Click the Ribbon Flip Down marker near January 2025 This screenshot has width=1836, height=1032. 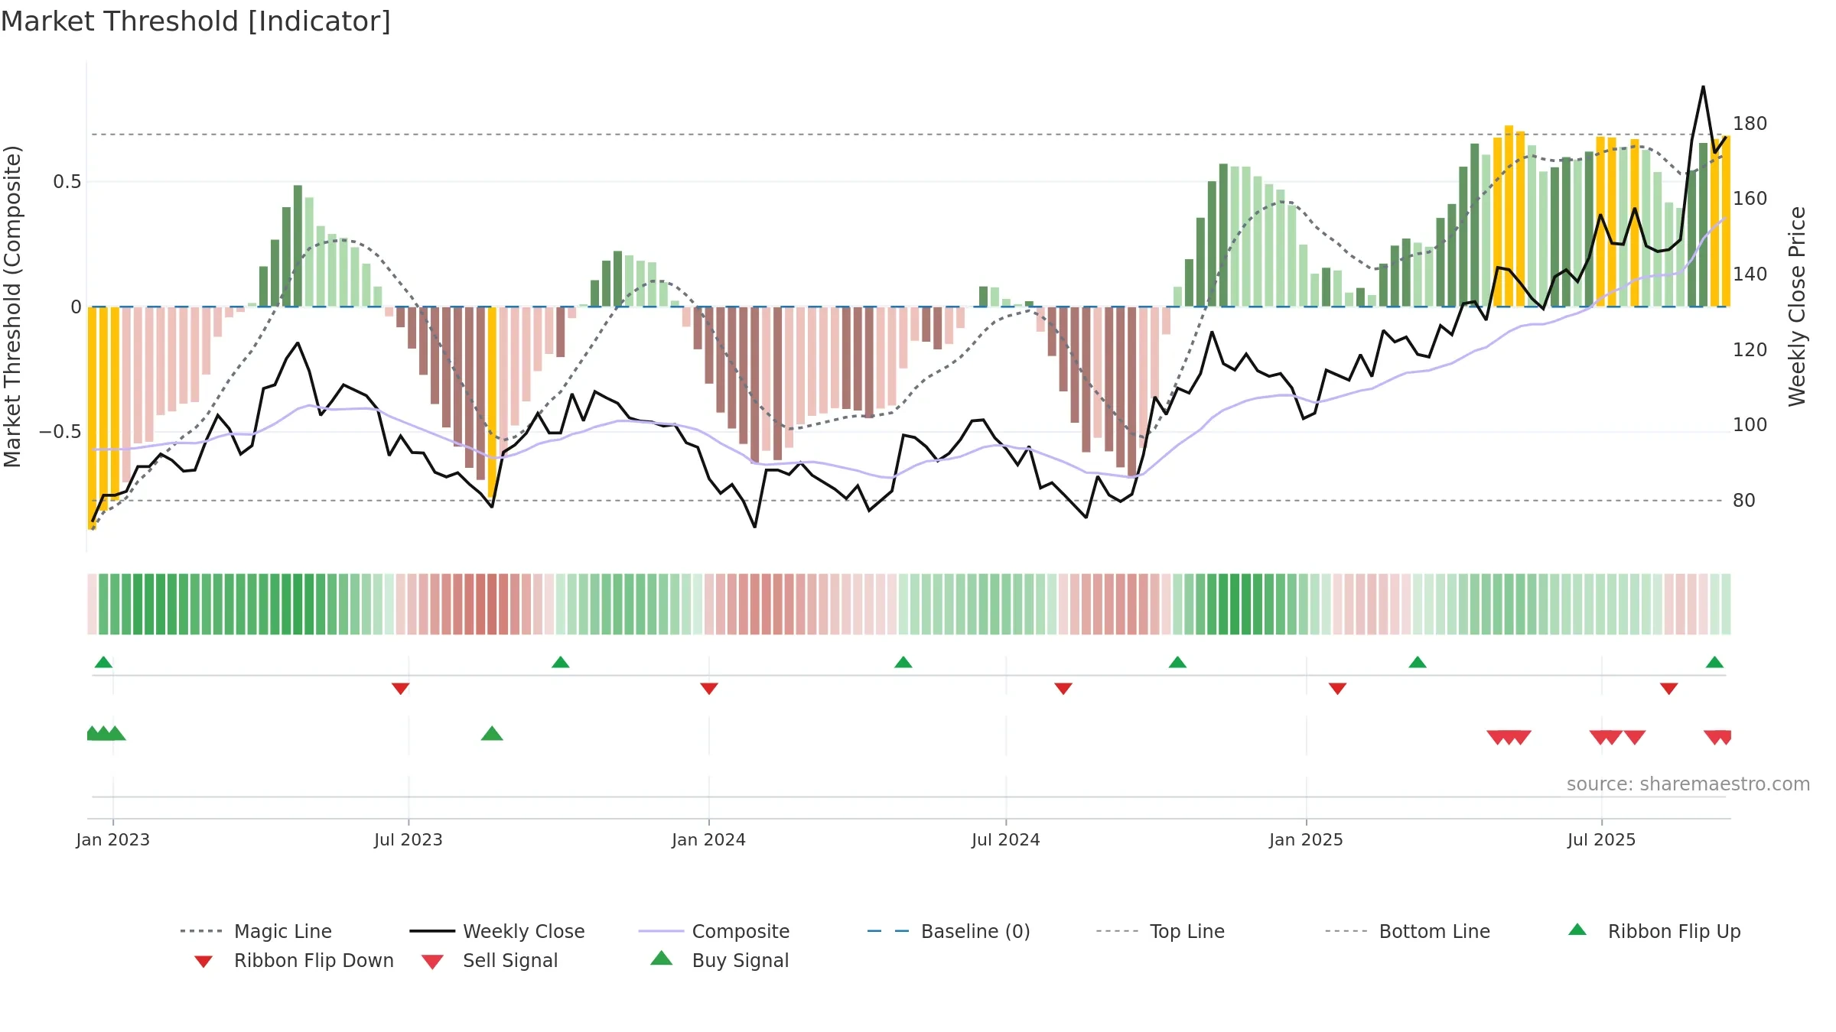click(1337, 689)
